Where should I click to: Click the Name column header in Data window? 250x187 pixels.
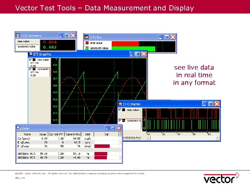pos(27,134)
